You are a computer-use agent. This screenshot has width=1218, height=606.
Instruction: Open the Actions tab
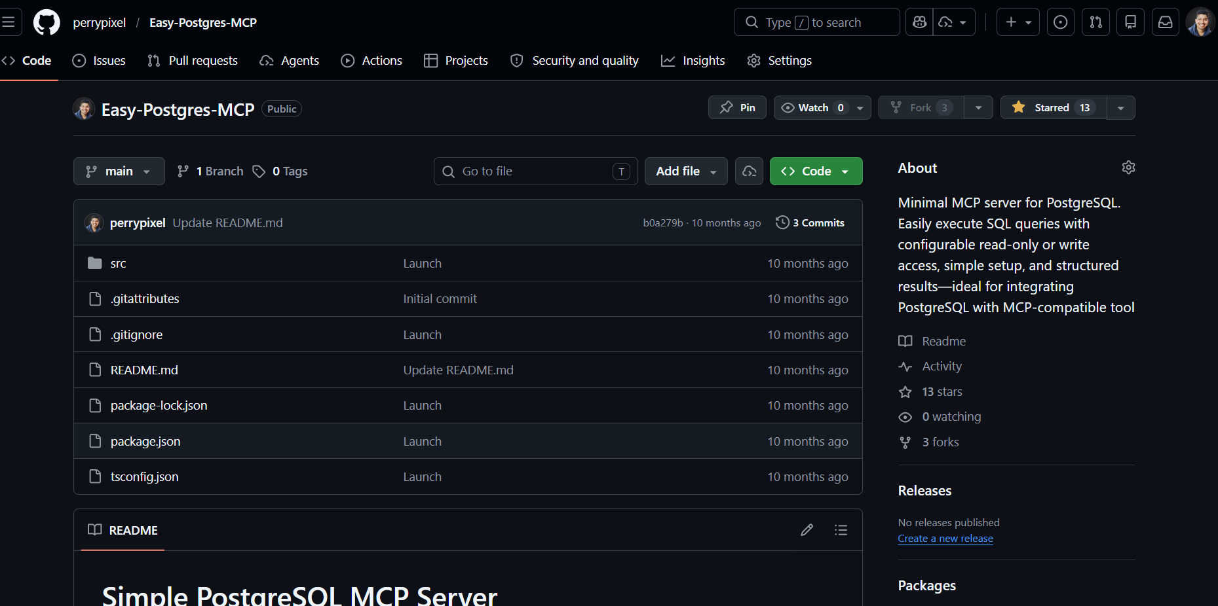[x=371, y=60]
